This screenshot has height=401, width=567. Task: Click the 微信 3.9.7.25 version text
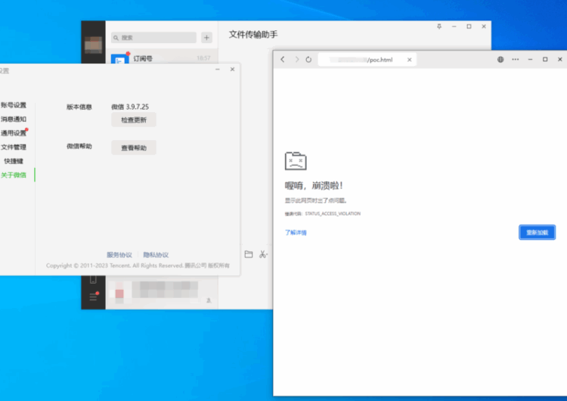130,107
